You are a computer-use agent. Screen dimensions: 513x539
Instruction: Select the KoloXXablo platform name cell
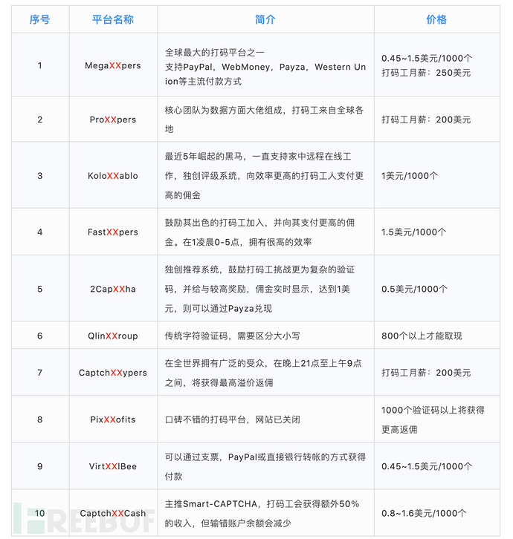[113, 176]
